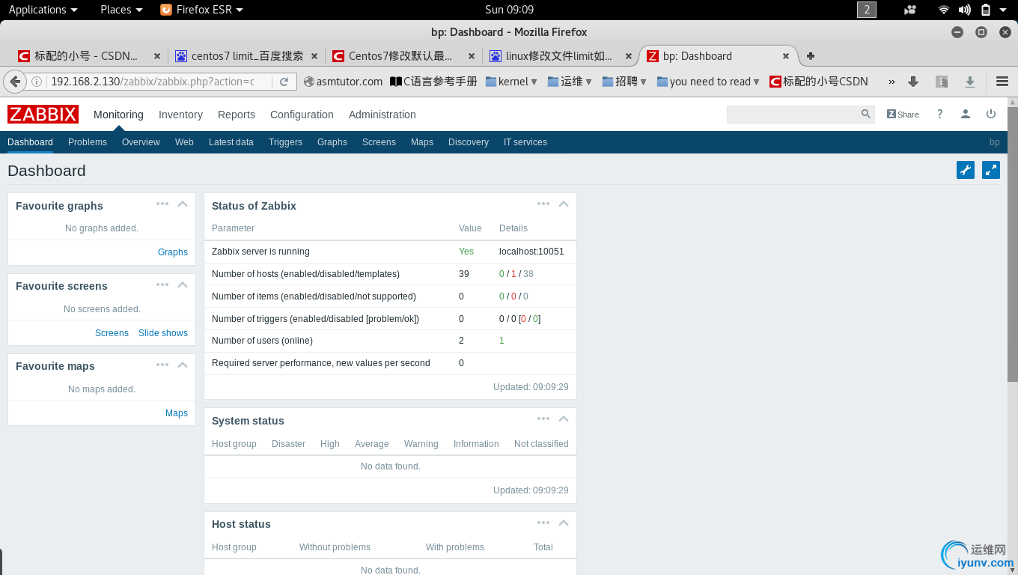
Task: Click the page vertical scrollbar
Action: click(1012, 245)
